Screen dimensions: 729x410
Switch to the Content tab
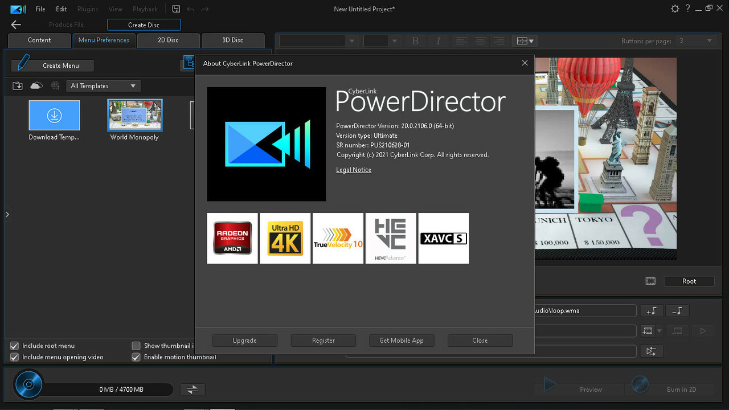point(39,40)
